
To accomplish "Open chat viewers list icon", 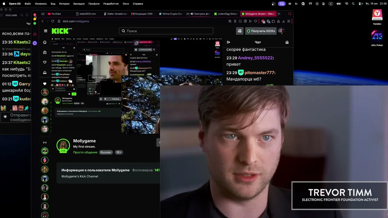I will tap(287, 42).
